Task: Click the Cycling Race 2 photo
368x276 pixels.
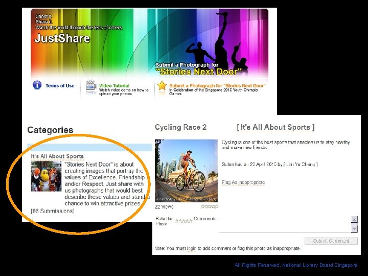Action: tap(186, 171)
